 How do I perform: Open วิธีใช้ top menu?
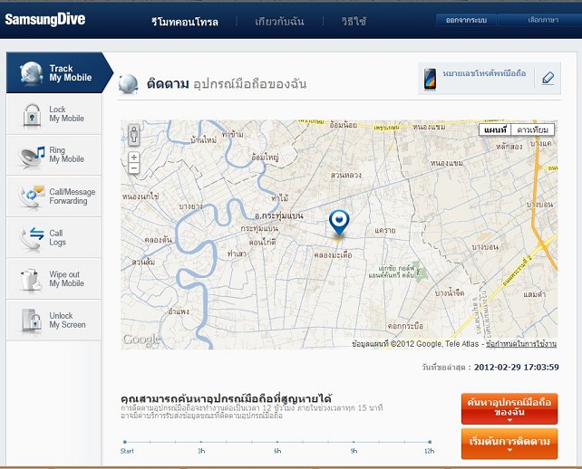[354, 21]
